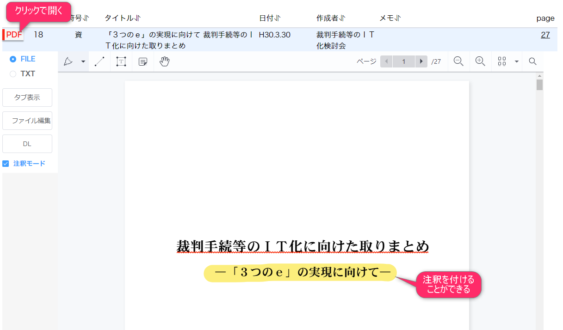Go to the next page arrow
Viewport: 563px width, 330px height.
click(421, 61)
